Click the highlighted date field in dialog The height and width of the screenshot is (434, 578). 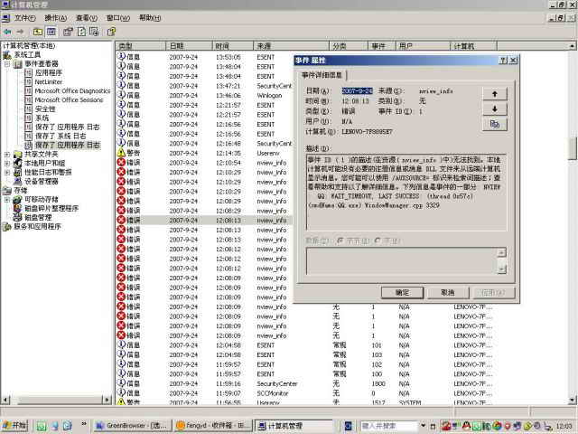[357, 90]
